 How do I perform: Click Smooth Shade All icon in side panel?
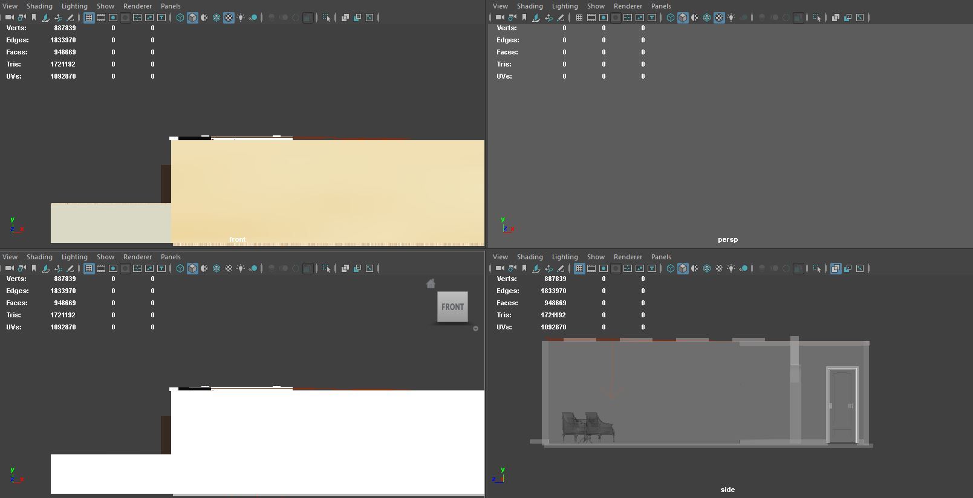tap(683, 268)
